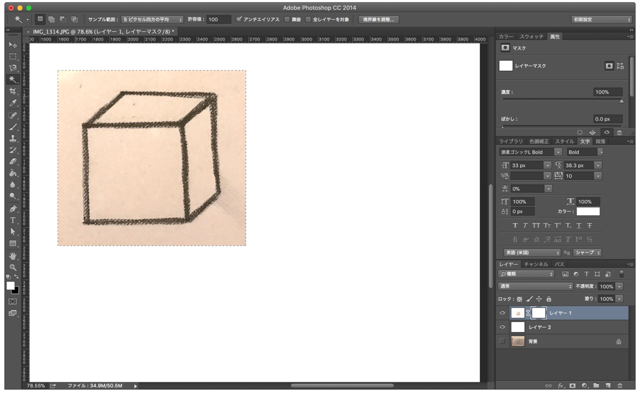Image resolution: width=640 pixels, height=394 pixels.
Task: Open the サンプル範囲 sample size dropdown
Action: pos(152,19)
